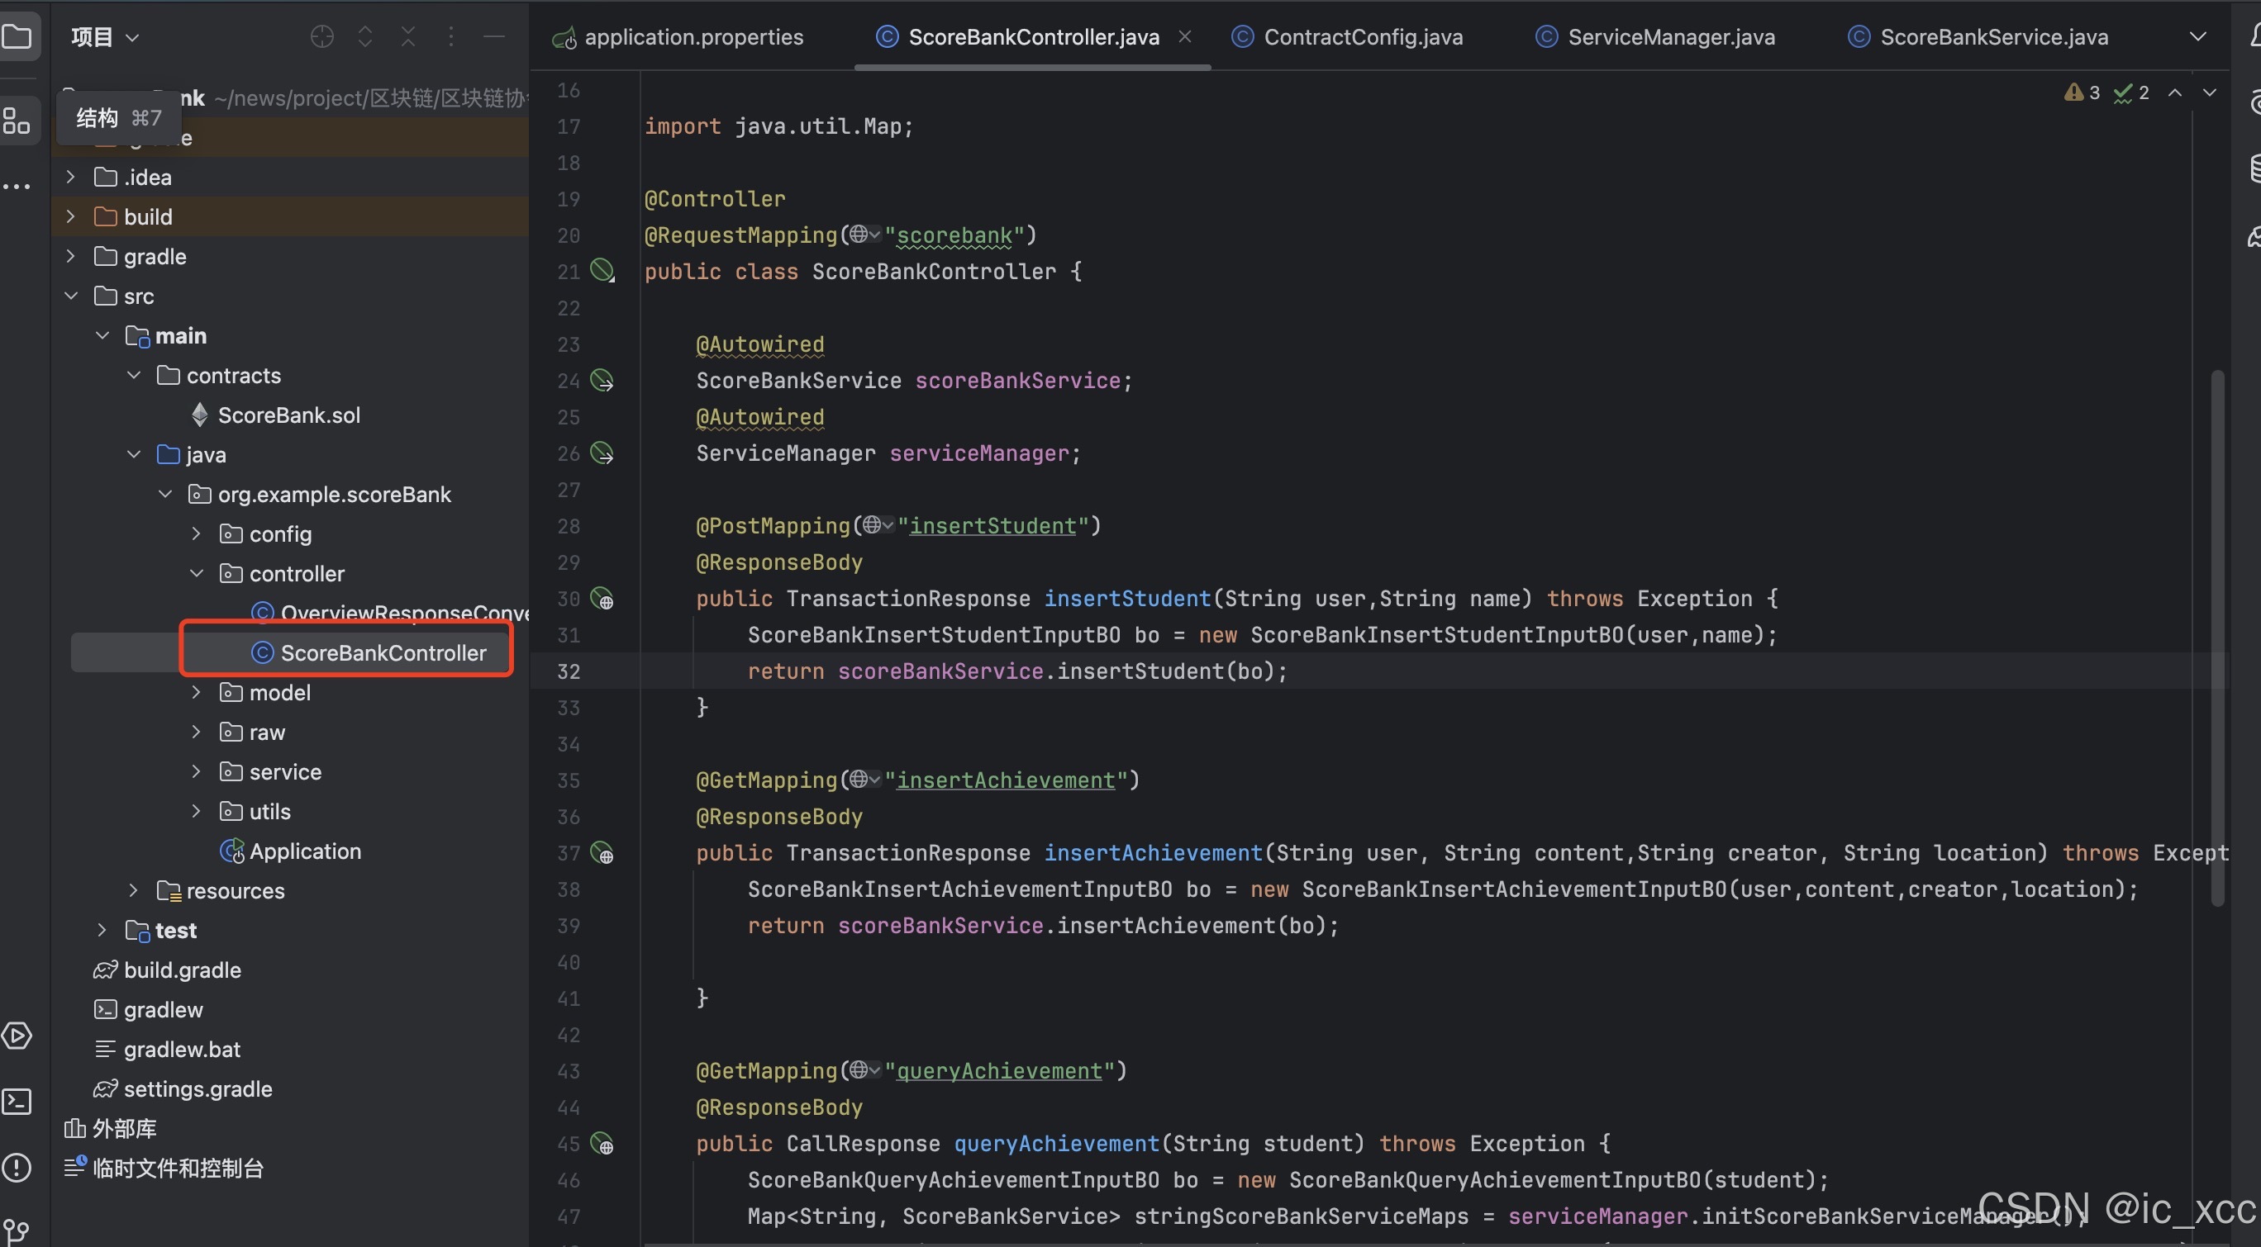Screen dimensions: 2261x1247
Task: Show hidden editor tabs dropdown chevron
Action: click(x=2198, y=37)
